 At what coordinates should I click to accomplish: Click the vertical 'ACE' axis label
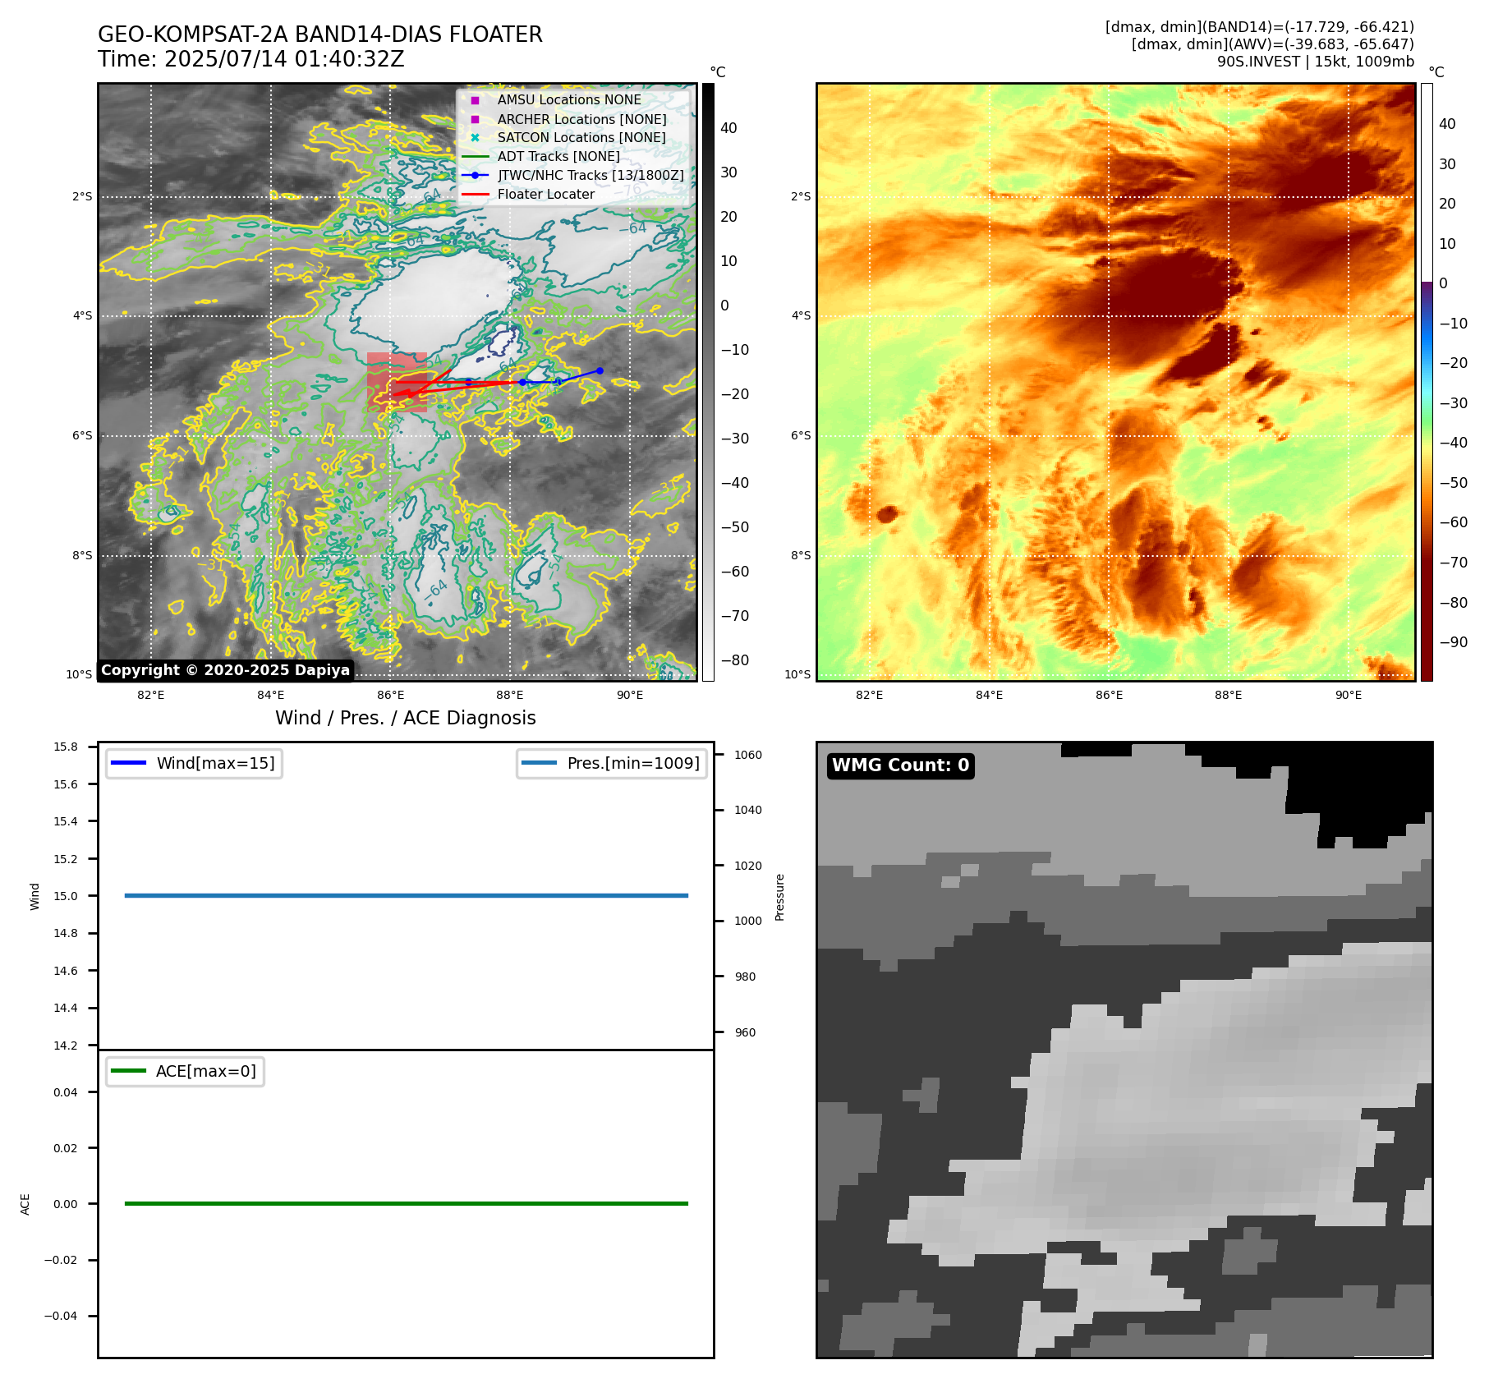(x=25, y=1204)
